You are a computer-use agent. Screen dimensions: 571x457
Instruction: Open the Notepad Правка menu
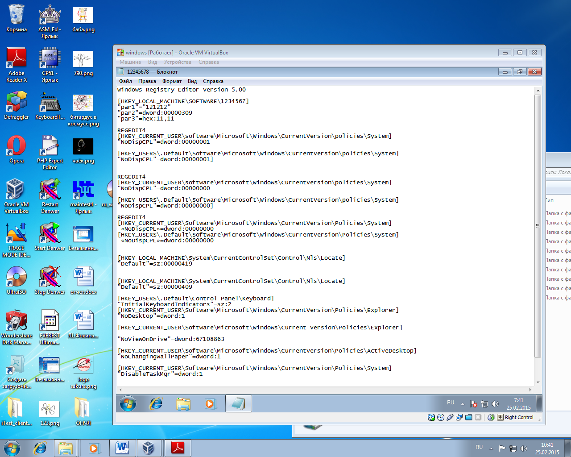click(x=147, y=81)
